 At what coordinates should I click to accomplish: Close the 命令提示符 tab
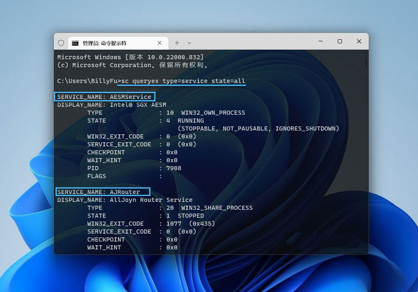pyautogui.click(x=160, y=43)
